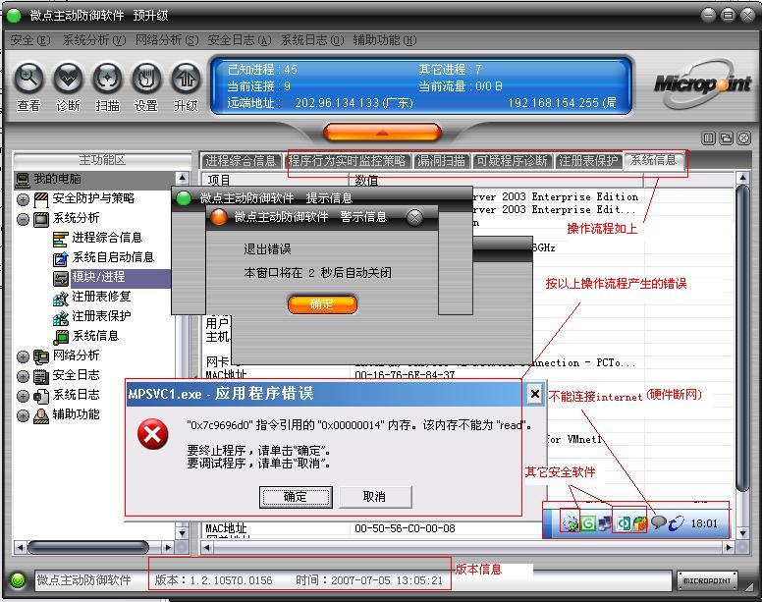This screenshot has width=762, height=602.
Task: Open the 辅助功能(H) menu
Action: (385, 40)
